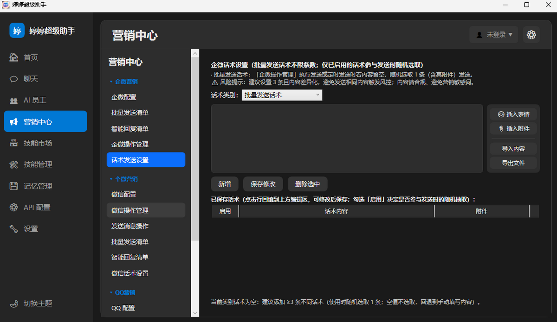Open the API 配置 gear icon
The height and width of the screenshot is (322, 557).
point(14,207)
